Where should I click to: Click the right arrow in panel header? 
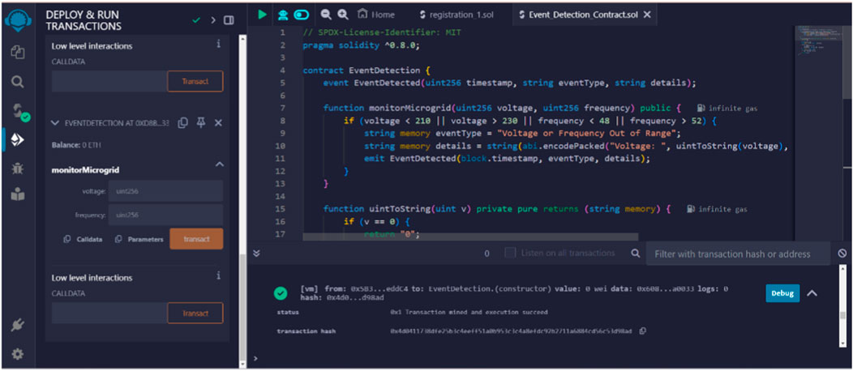pos(213,20)
